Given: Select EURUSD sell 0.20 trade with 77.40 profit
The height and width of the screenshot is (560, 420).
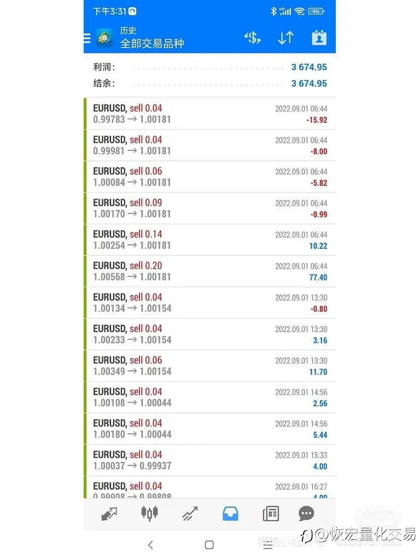Looking at the screenshot, I should coord(210,271).
